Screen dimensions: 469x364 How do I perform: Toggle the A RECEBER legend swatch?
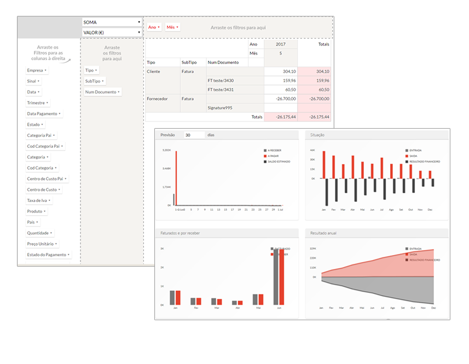(265, 151)
